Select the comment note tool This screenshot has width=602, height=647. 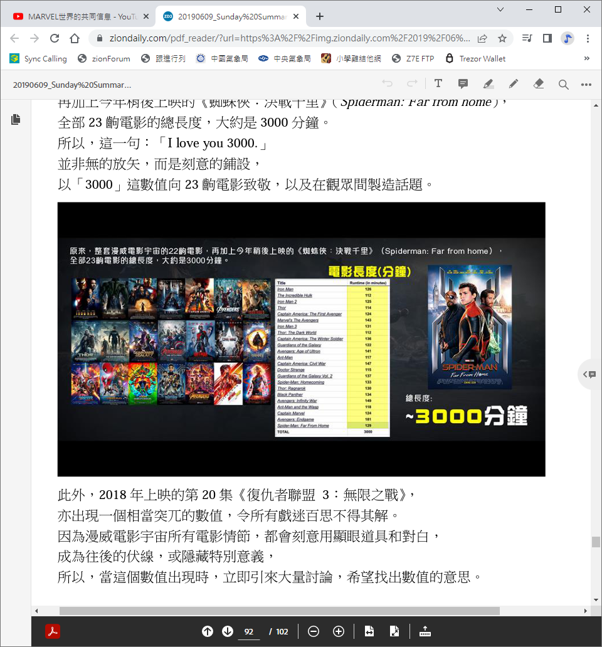463,84
